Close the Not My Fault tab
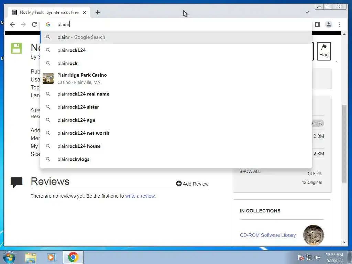This screenshot has height=264, width=352. pos(85,12)
